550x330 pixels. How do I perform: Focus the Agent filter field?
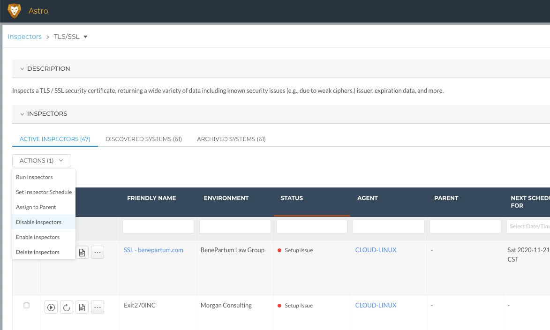pyautogui.click(x=388, y=226)
